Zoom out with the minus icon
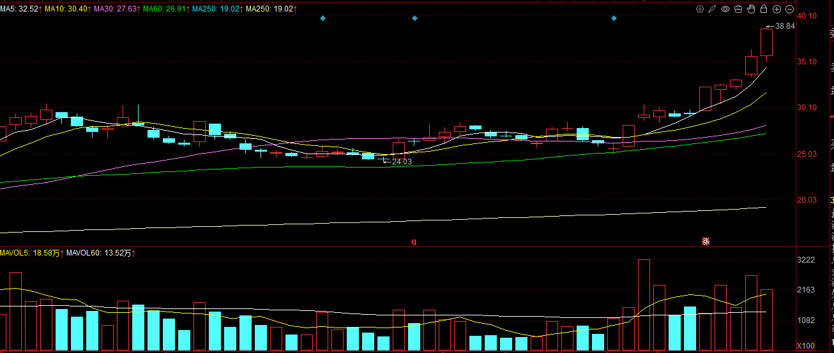The image size is (834, 353). (x=789, y=9)
